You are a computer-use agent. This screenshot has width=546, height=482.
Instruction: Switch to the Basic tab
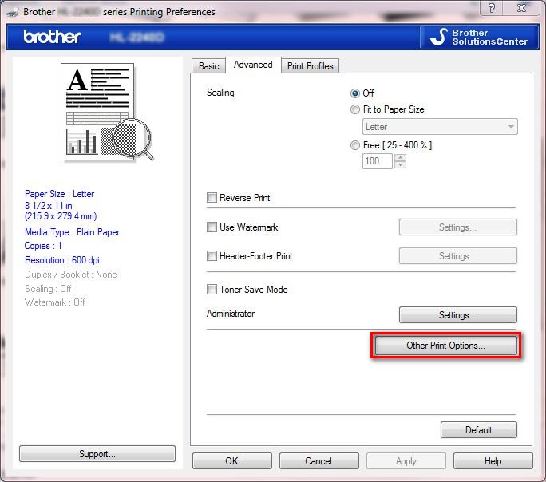[208, 66]
